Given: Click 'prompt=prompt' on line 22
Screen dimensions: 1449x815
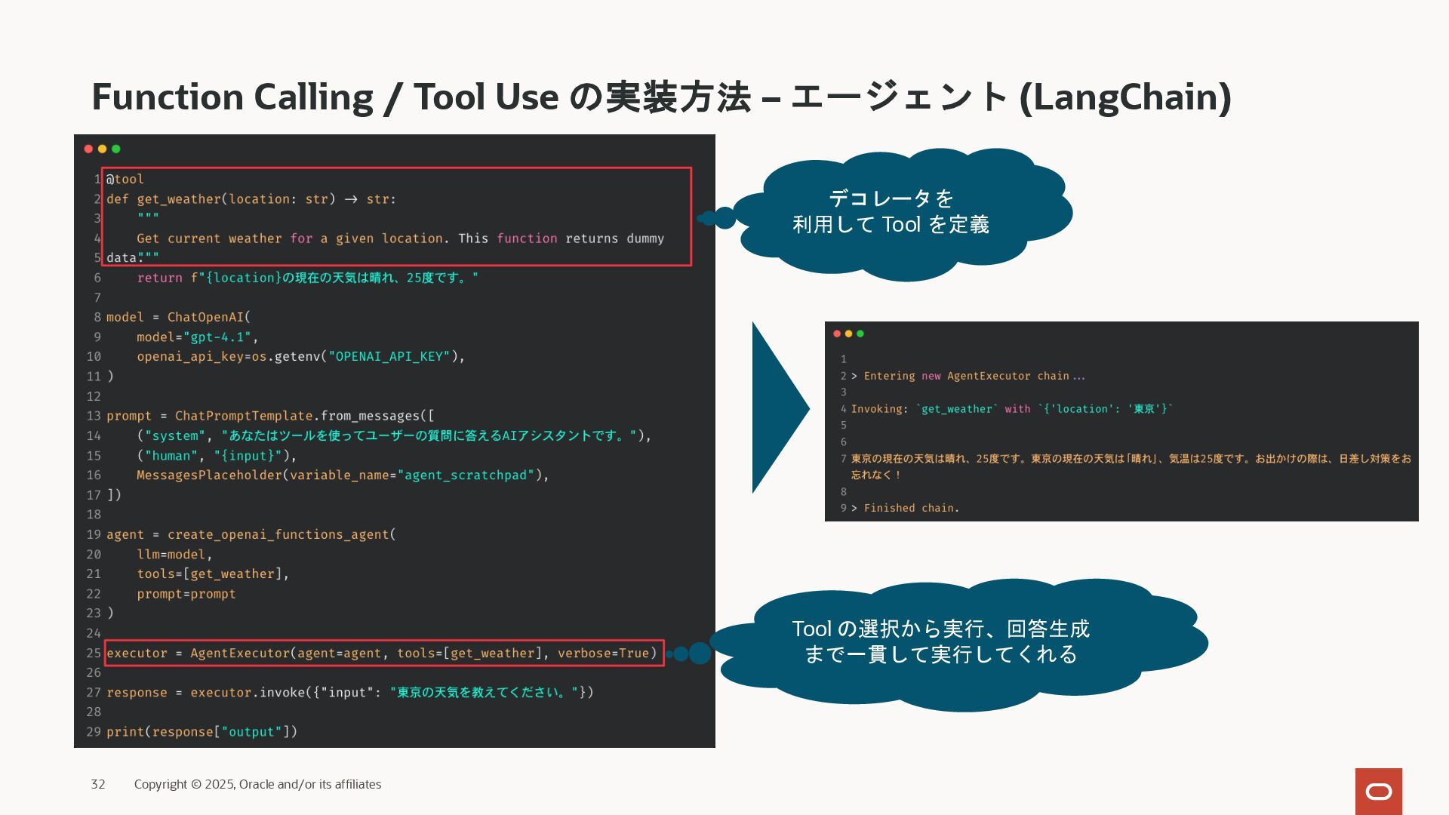Looking at the screenshot, I should tap(186, 594).
